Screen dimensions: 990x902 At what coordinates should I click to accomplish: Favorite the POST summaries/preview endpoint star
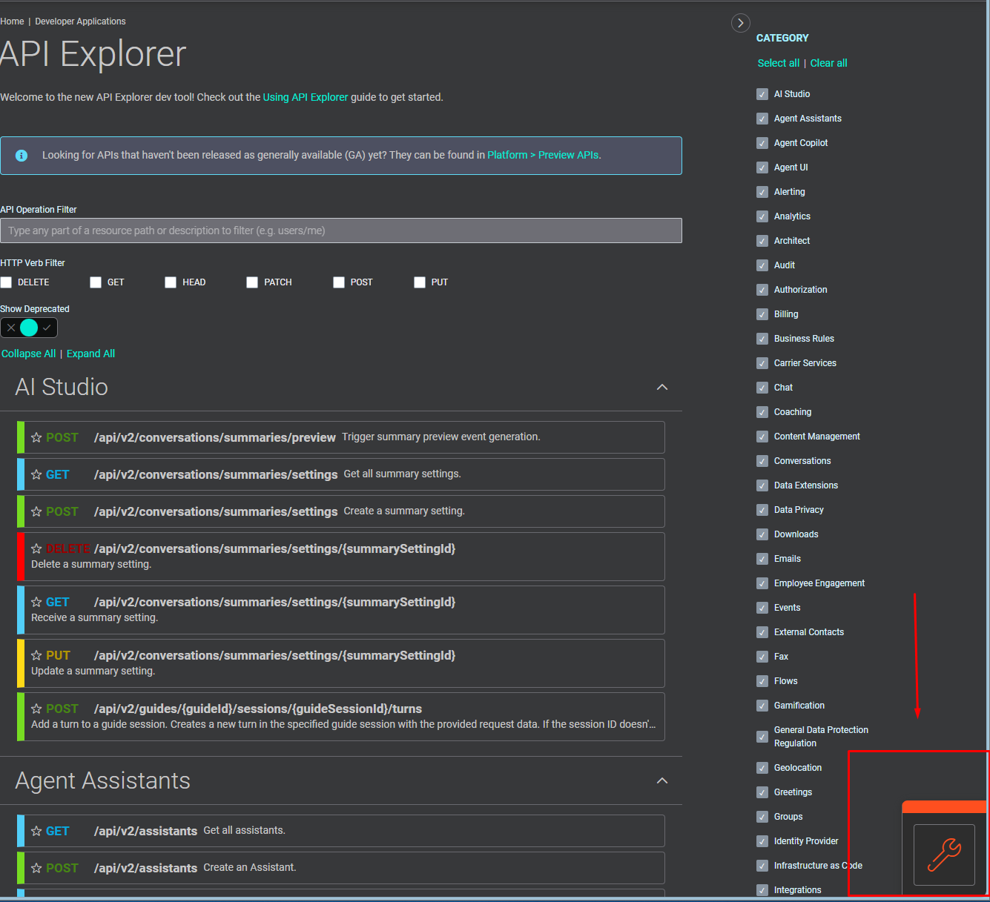[x=36, y=437]
